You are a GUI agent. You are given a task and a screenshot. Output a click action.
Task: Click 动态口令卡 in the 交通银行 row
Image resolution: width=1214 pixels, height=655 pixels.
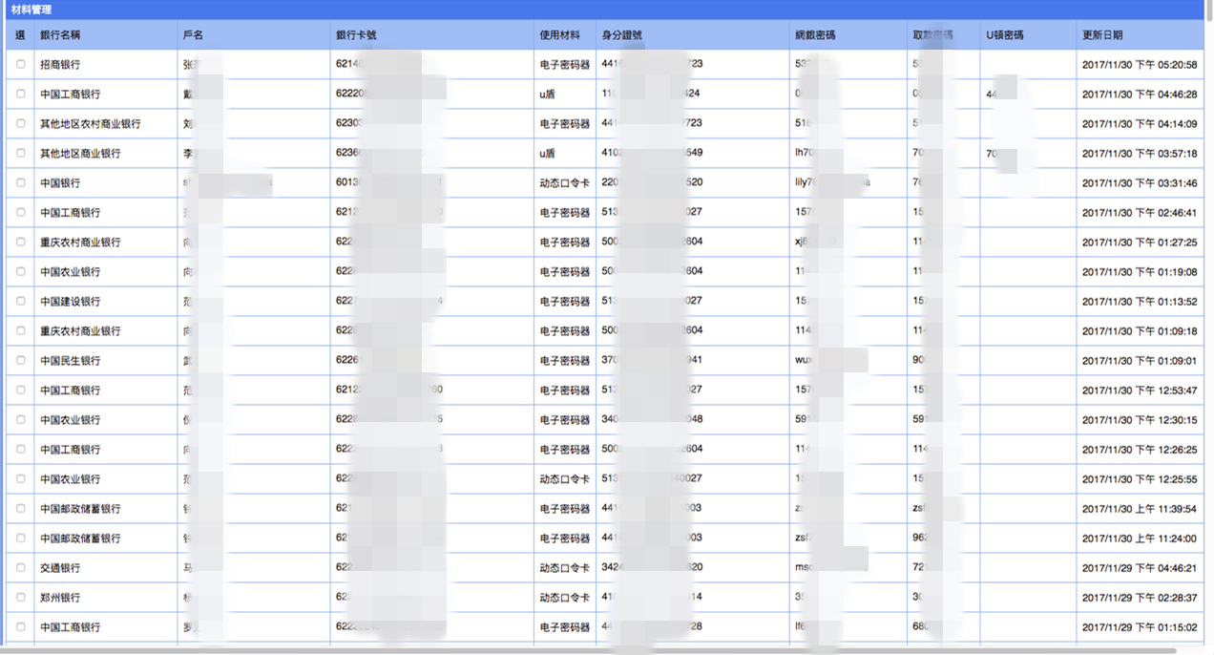coord(565,568)
